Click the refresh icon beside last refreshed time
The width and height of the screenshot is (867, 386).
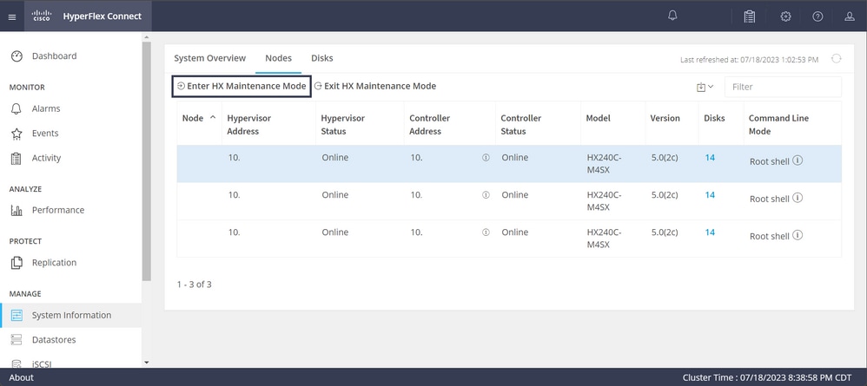tap(837, 58)
